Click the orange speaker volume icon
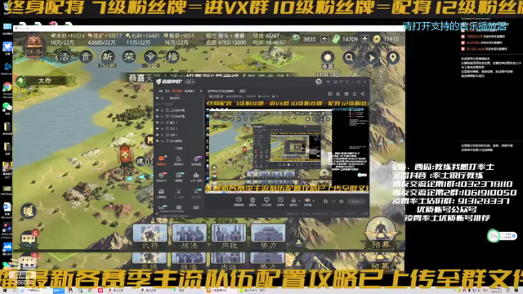The image size is (523, 294). tap(307, 201)
